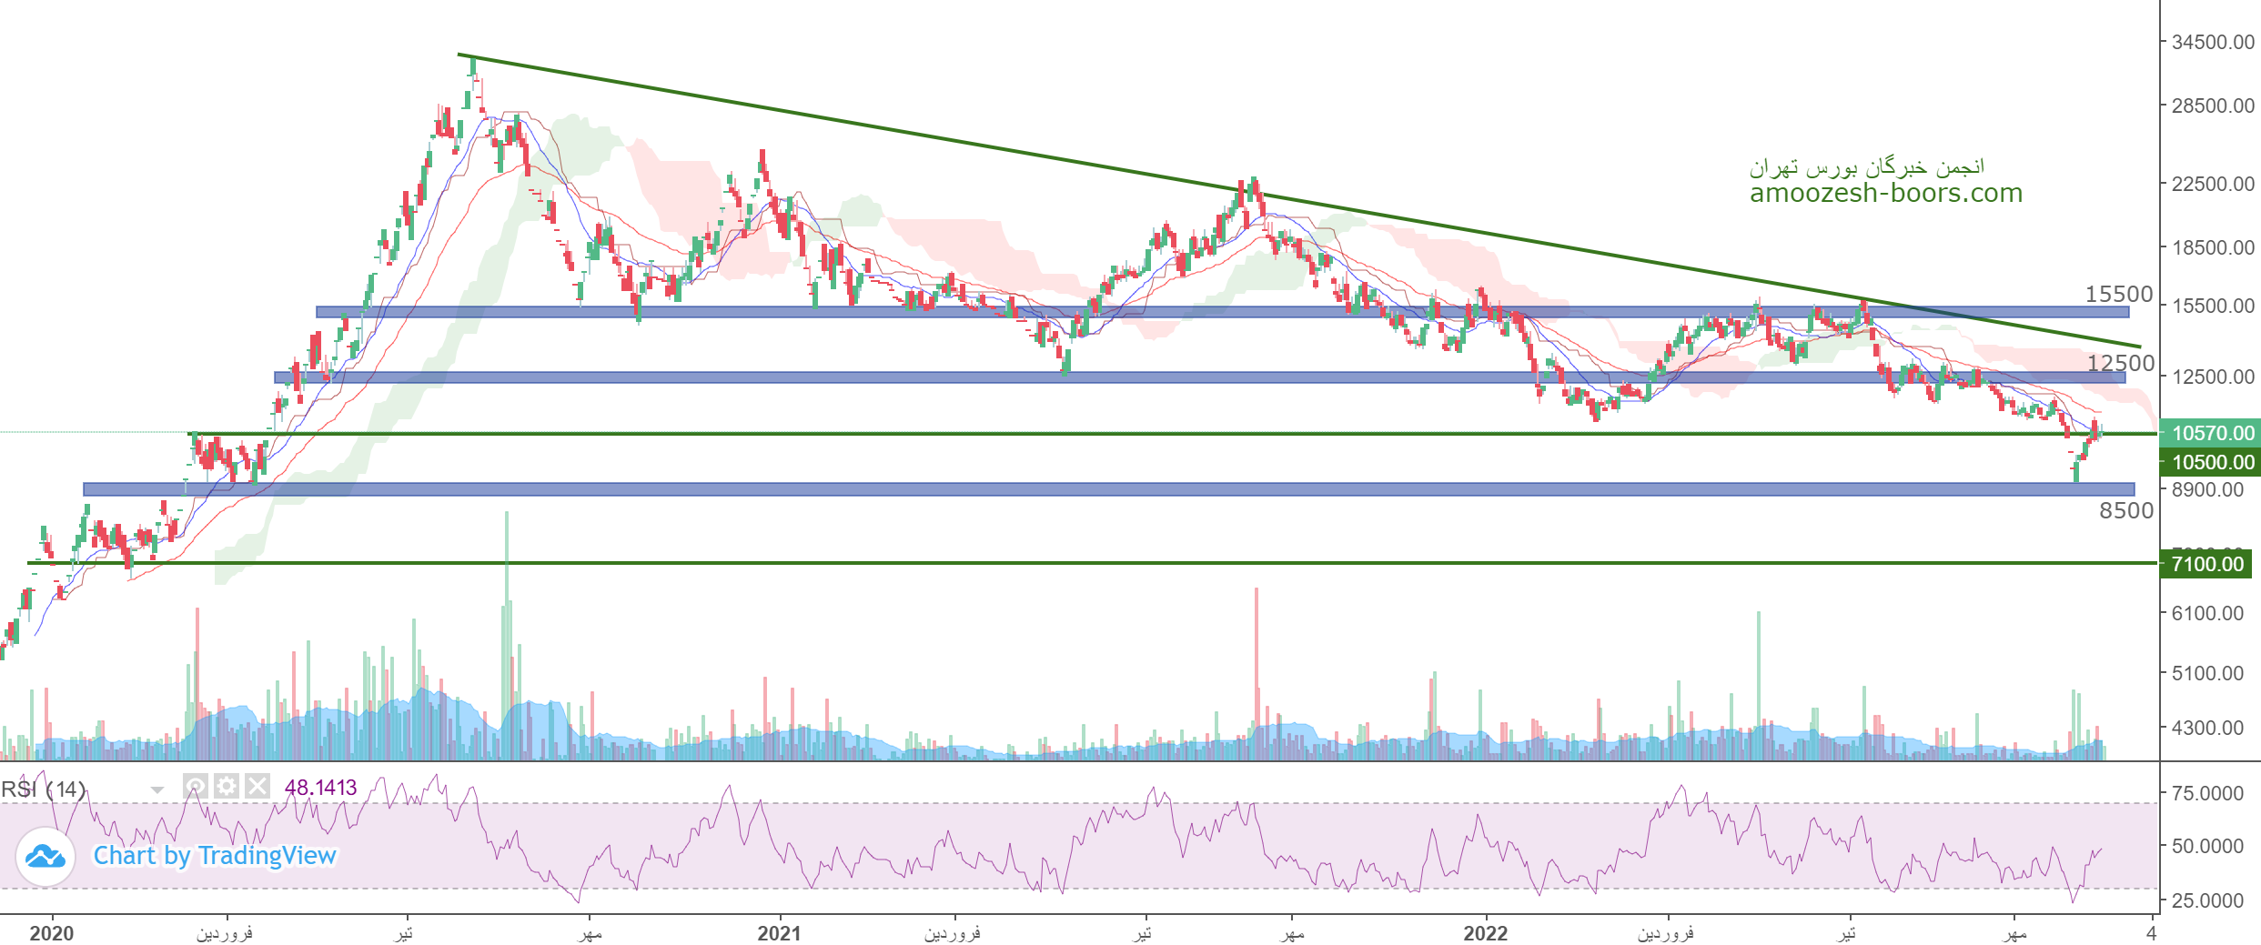
Task: Select the 15500 text annotation
Action: pyautogui.click(x=2119, y=294)
